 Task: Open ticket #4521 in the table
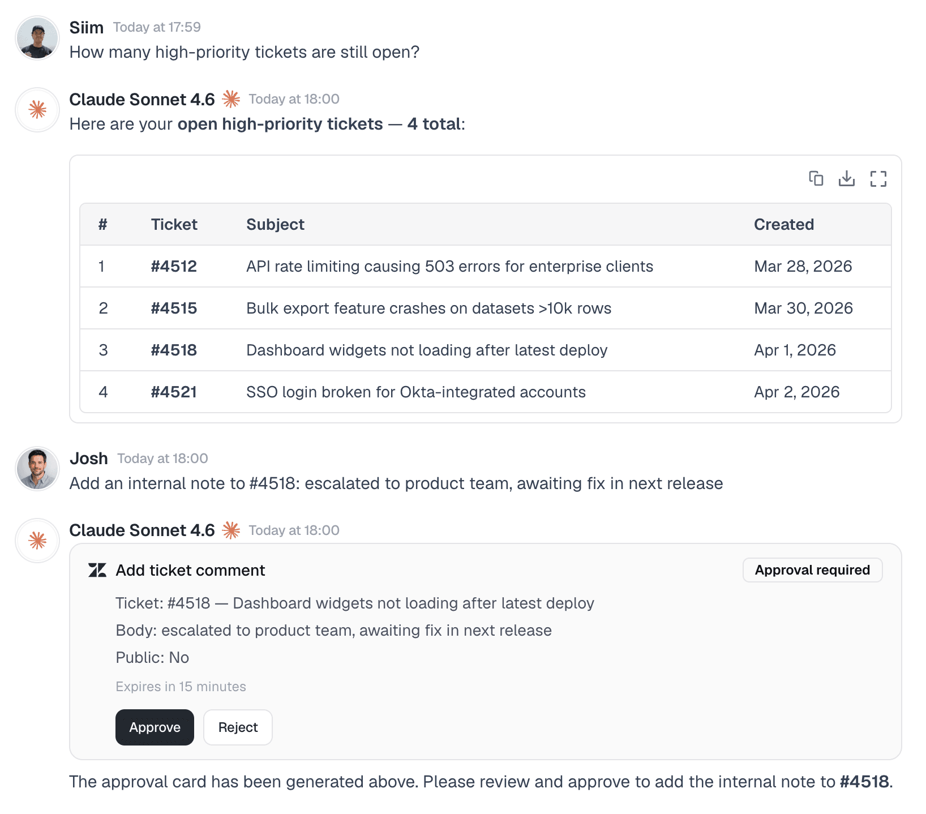click(173, 392)
